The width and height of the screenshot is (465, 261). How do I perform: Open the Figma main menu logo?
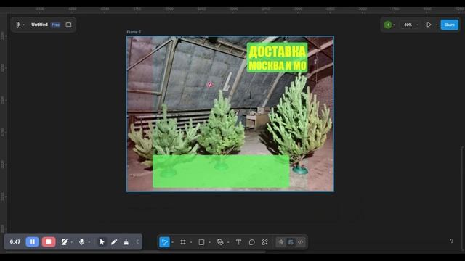pos(18,25)
